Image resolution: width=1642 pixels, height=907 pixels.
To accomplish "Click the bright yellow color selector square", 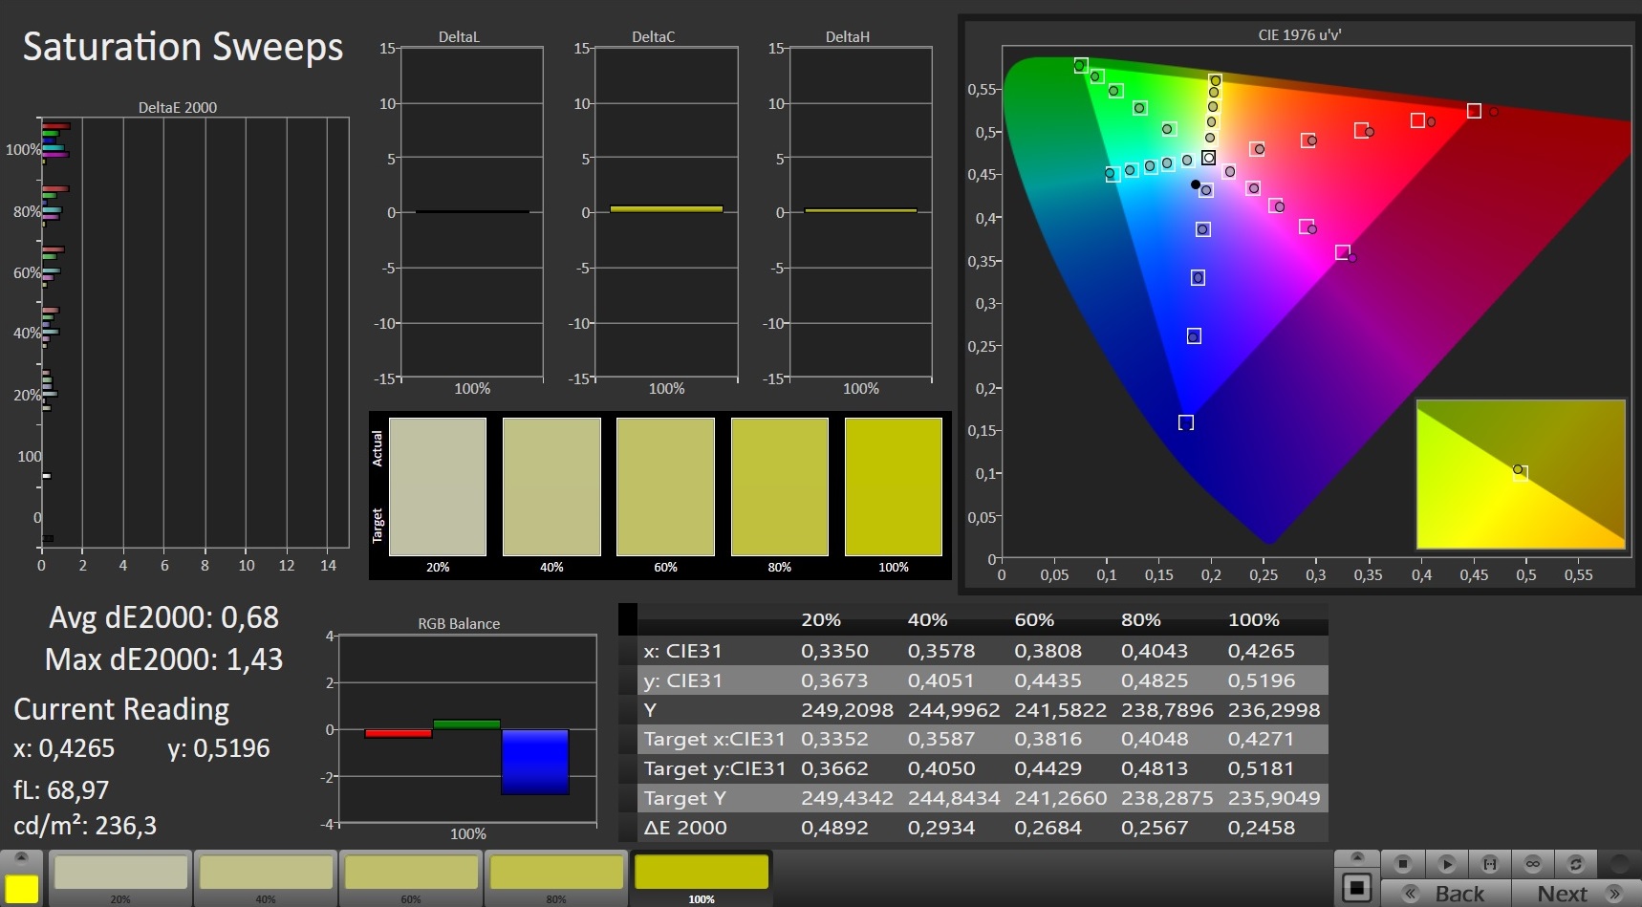I will tap(22, 888).
